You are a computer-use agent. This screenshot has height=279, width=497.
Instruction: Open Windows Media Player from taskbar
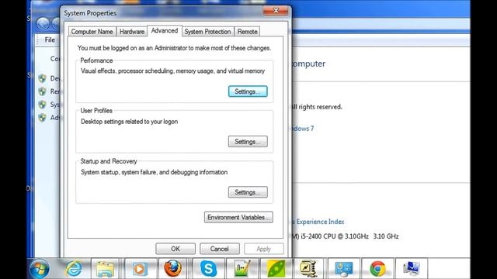point(139,269)
